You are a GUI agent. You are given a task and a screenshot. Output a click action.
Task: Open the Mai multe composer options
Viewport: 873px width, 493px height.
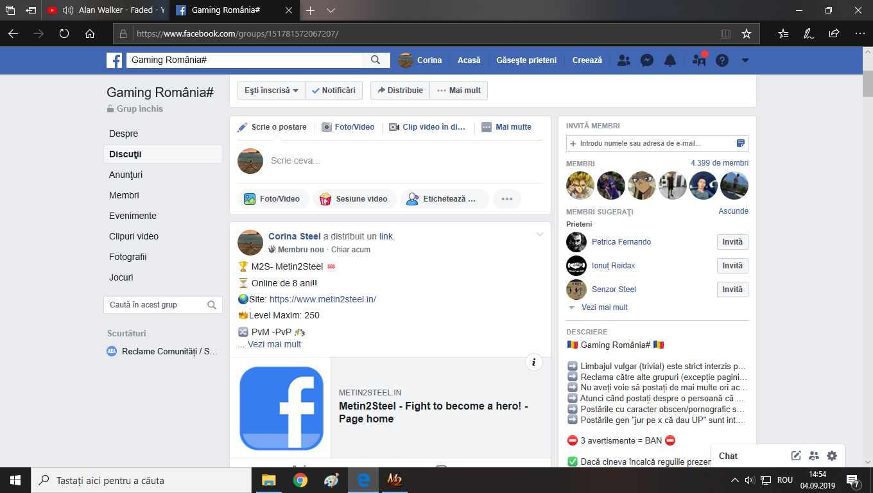point(506,127)
